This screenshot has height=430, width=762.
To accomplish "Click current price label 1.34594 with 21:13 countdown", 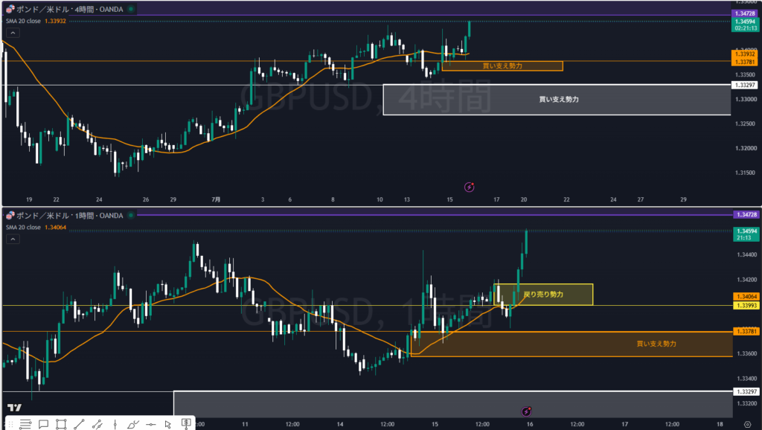I will (746, 234).
